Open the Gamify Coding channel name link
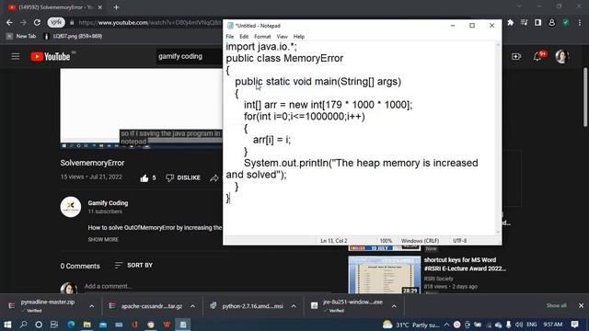The width and height of the screenshot is (589, 331). 108,203
